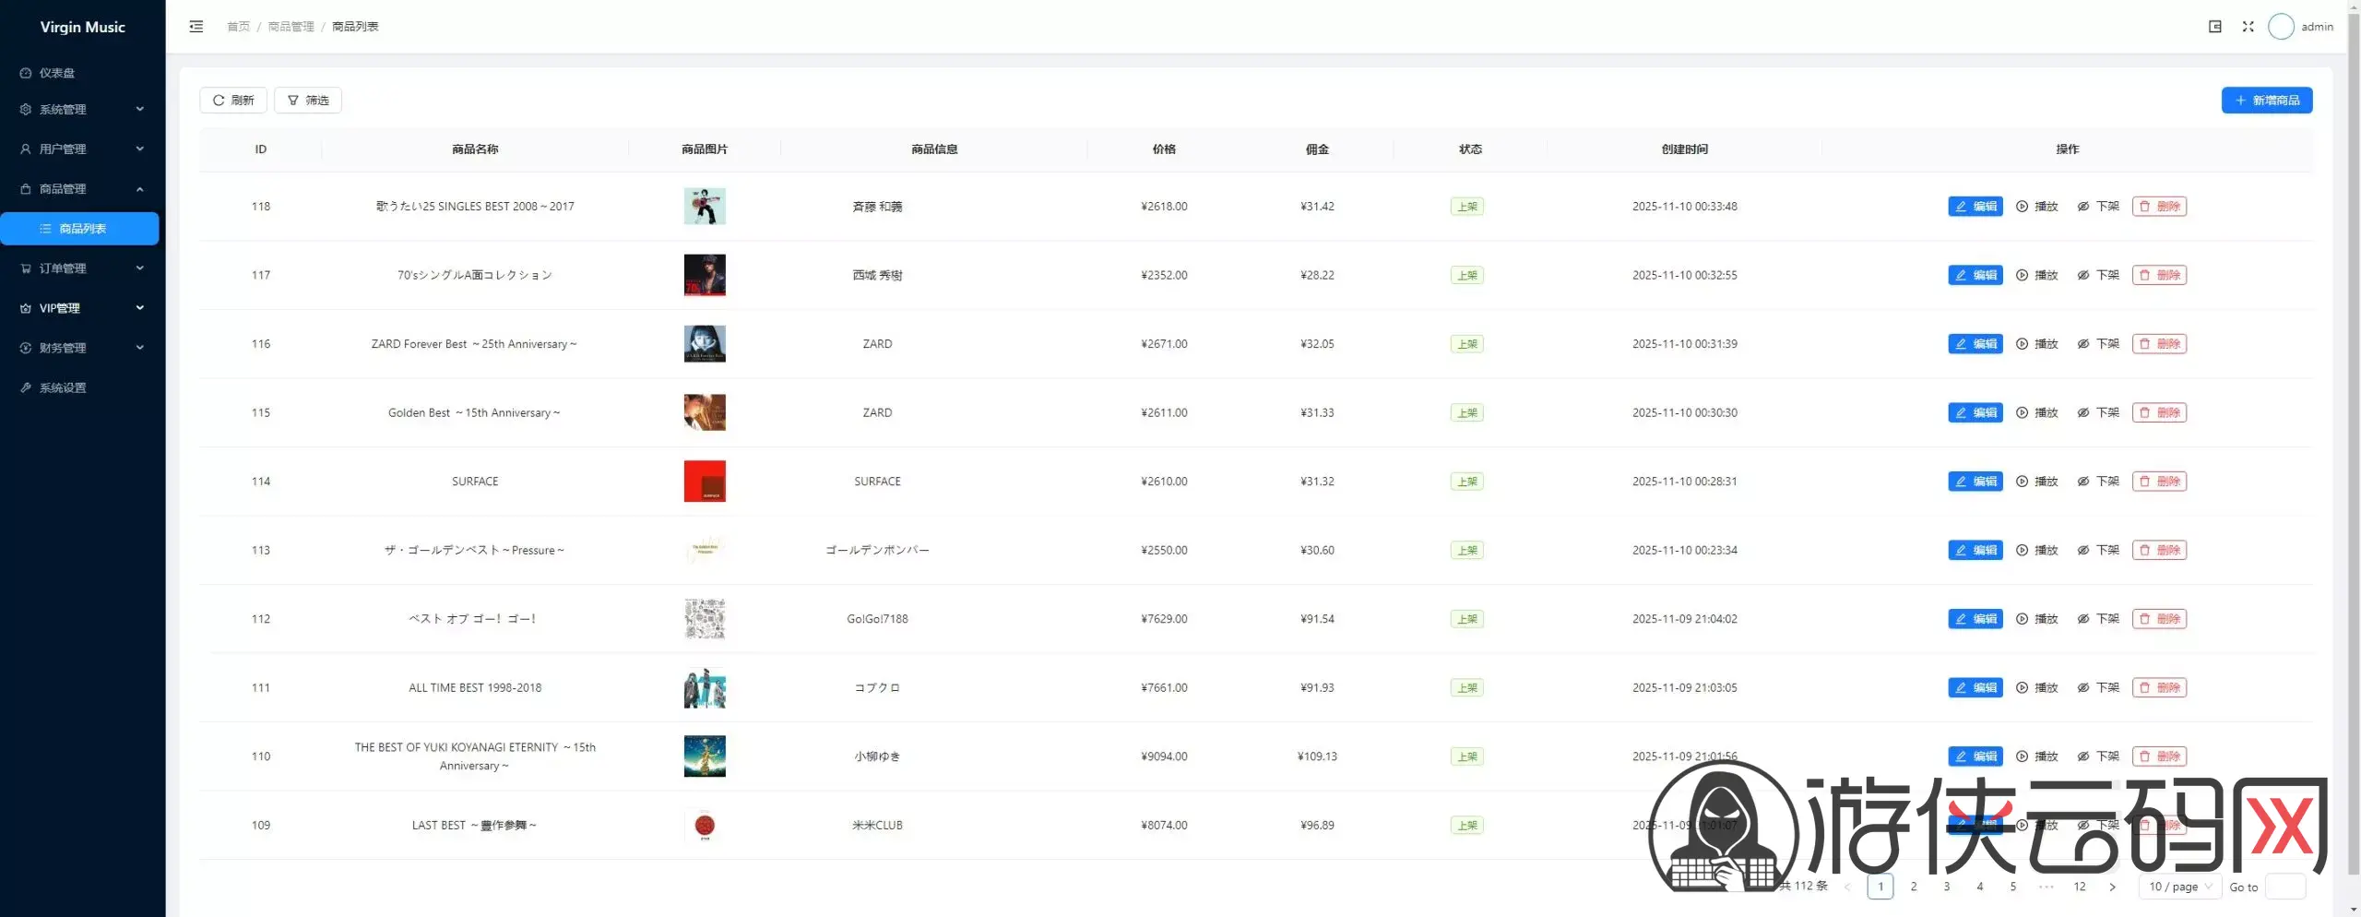The width and height of the screenshot is (2361, 917).
Task: Click the 新增商品 button
Action: pyautogui.click(x=2266, y=101)
